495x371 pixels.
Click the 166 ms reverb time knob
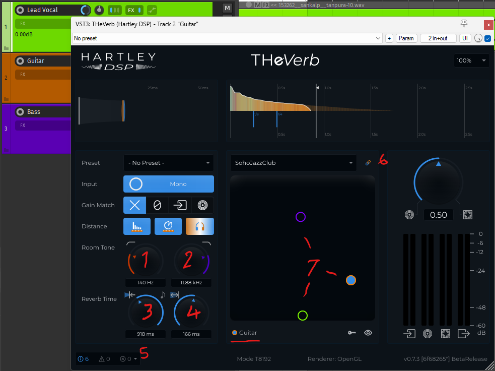[x=191, y=312]
